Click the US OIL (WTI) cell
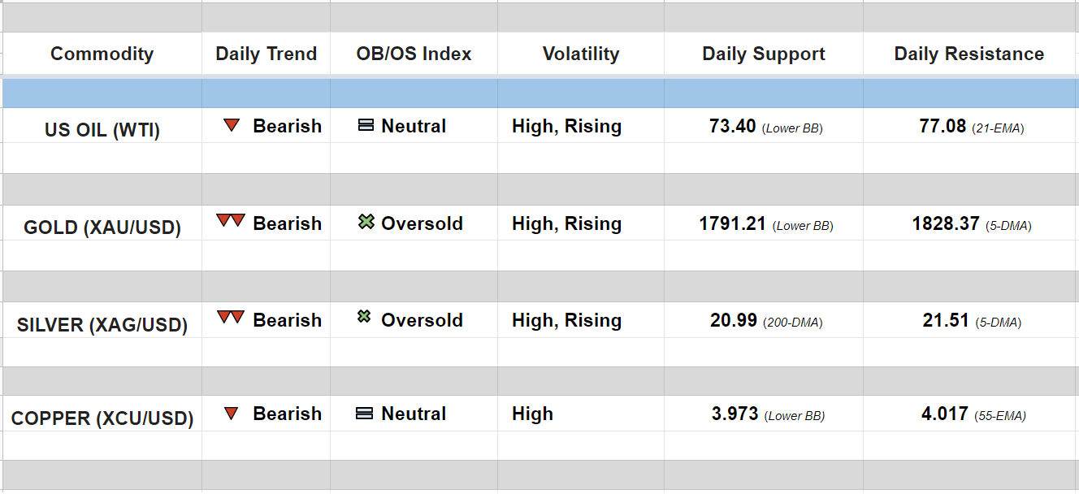 [x=102, y=129]
